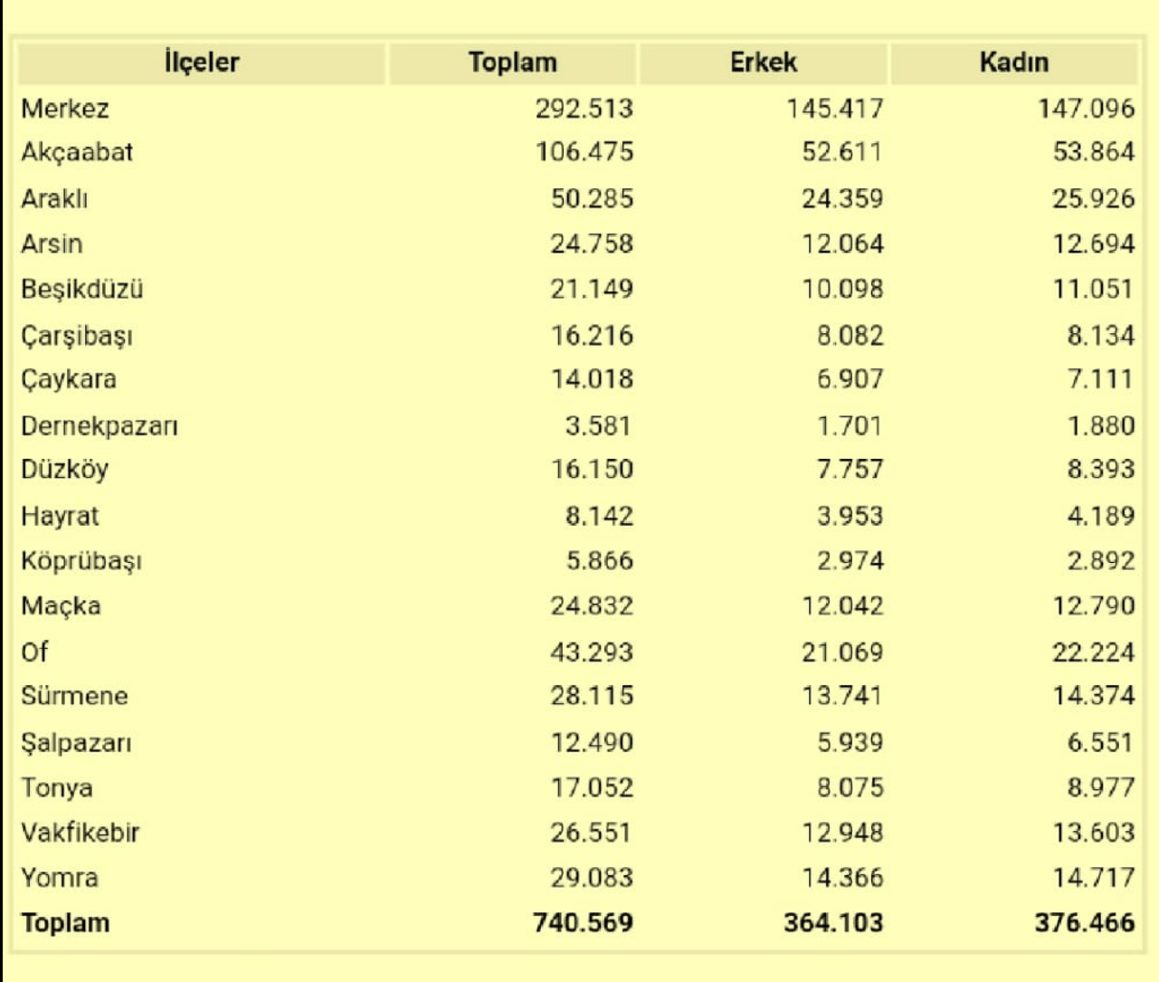Click on the Arsin district name

pyautogui.click(x=52, y=243)
